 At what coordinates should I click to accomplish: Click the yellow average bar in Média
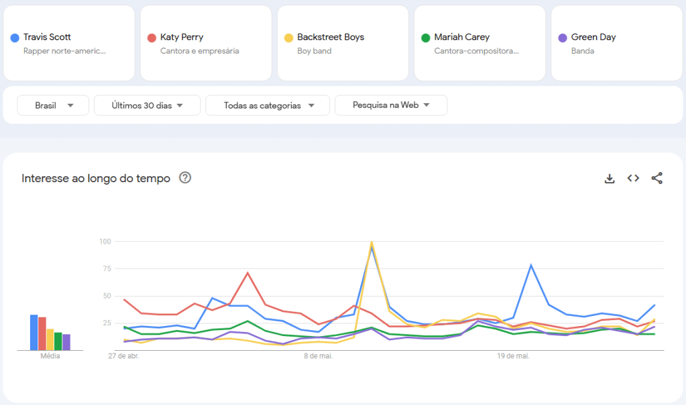(x=50, y=339)
